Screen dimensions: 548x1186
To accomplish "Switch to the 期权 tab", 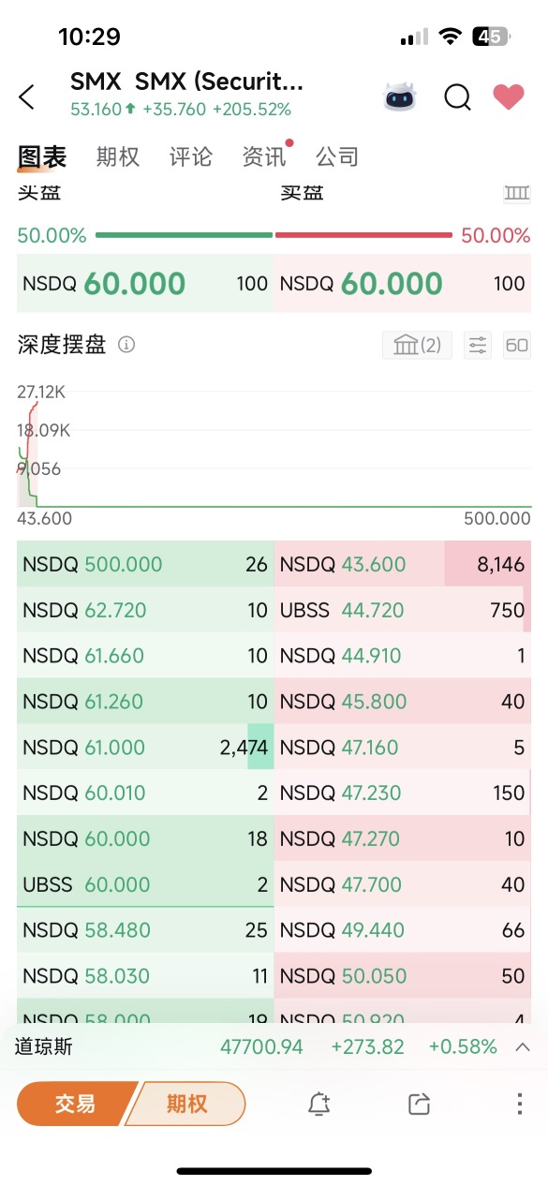I will (x=117, y=157).
